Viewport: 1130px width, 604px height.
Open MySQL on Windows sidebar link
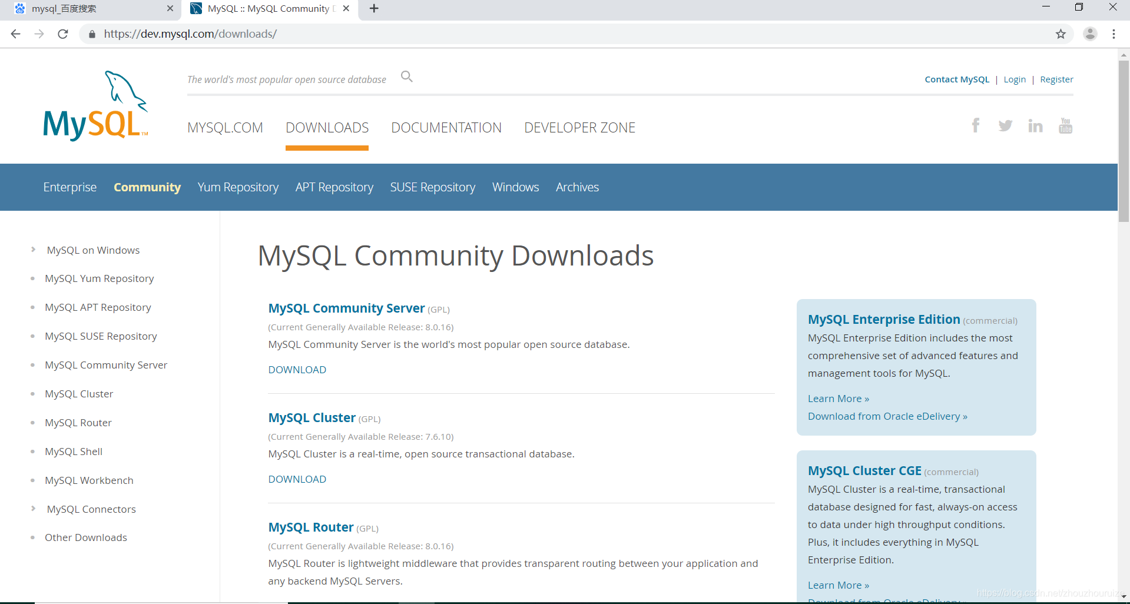pyautogui.click(x=93, y=250)
